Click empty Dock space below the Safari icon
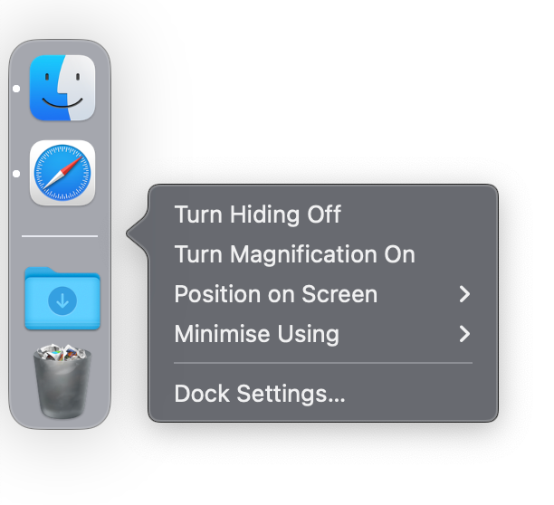The image size is (554, 505). click(x=60, y=220)
